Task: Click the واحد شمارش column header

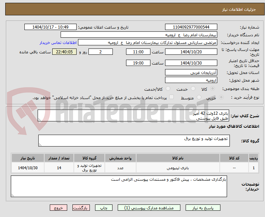Action: (x=120, y=158)
